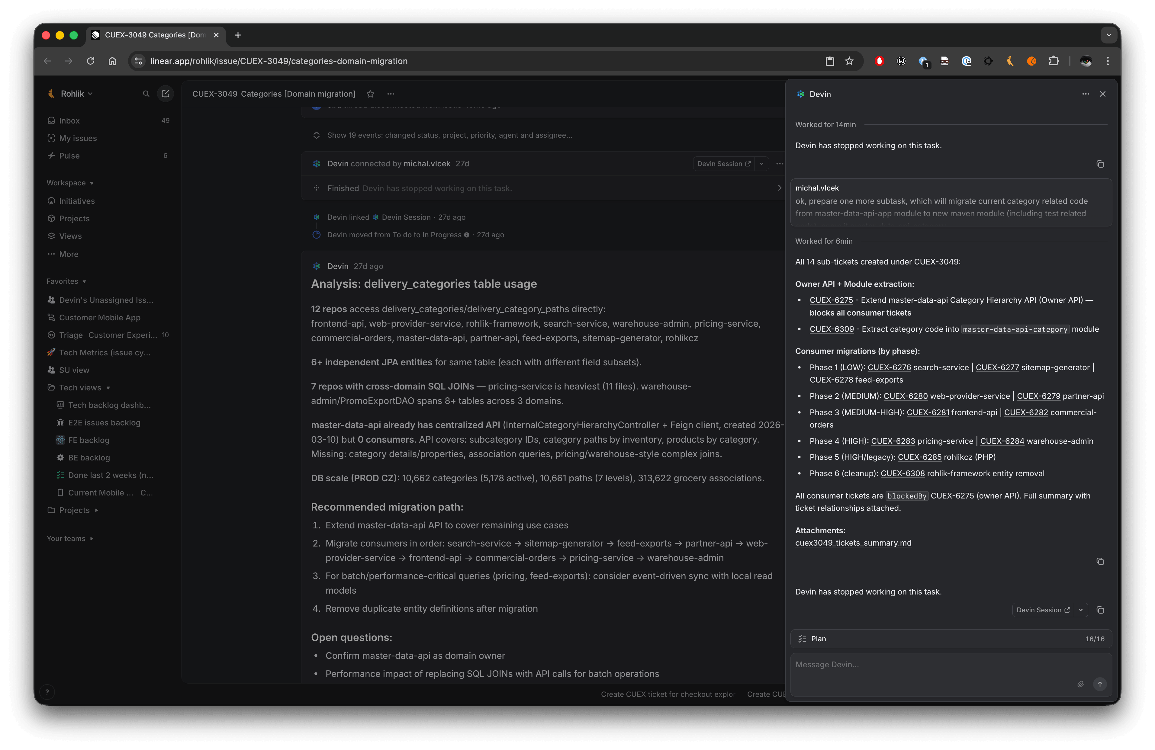This screenshot has height=750, width=1155.
Task: Click the compose new issue icon
Action: point(166,94)
